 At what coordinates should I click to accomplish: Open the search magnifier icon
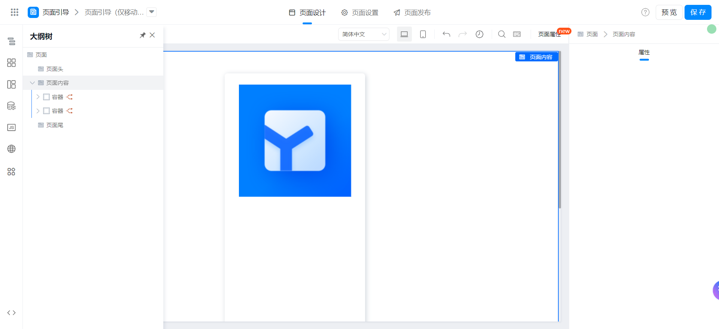pyautogui.click(x=502, y=34)
